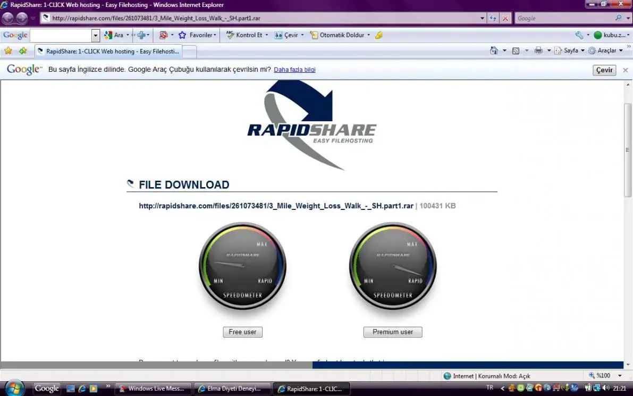
Task: Stop loading with the red X button
Action: tap(505, 18)
